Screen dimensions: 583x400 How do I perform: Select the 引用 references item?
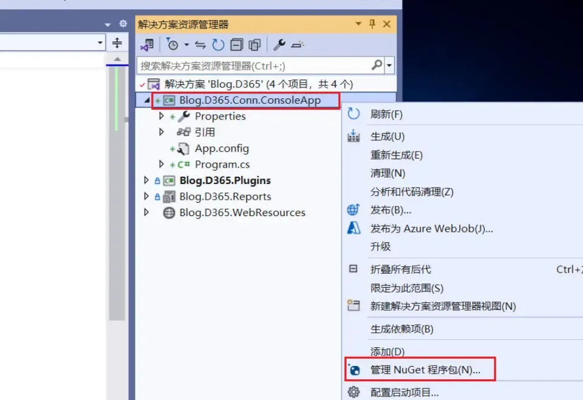[205, 132]
